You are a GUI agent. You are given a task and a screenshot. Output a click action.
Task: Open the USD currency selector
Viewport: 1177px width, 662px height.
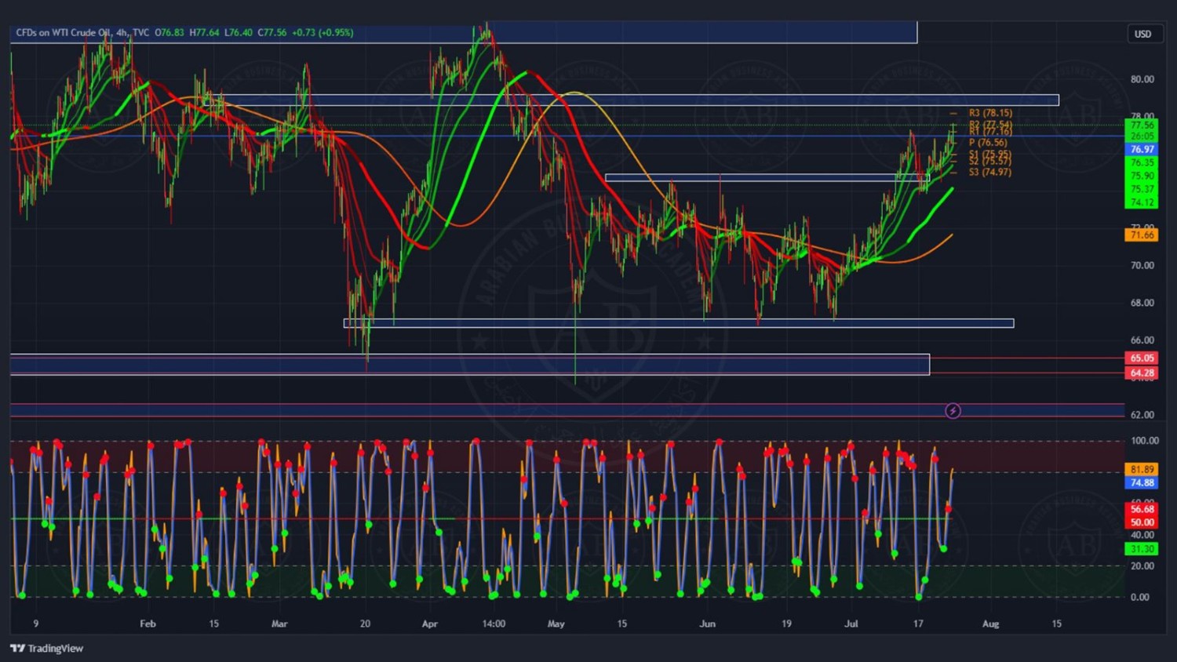[1143, 34]
